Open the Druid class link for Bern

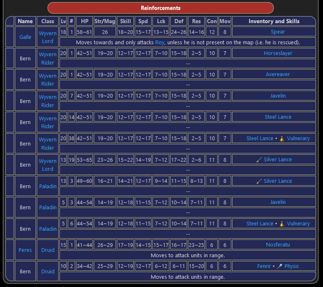click(x=48, y=272)
